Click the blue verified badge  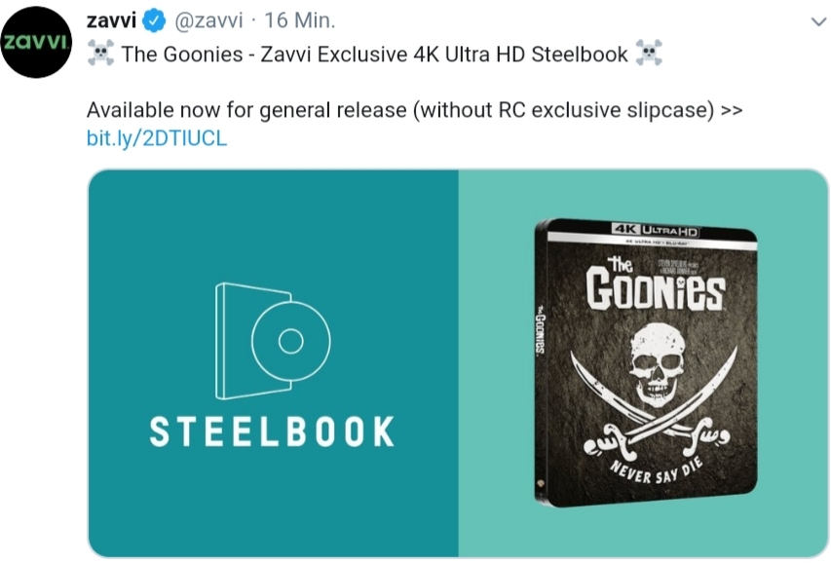154,21
